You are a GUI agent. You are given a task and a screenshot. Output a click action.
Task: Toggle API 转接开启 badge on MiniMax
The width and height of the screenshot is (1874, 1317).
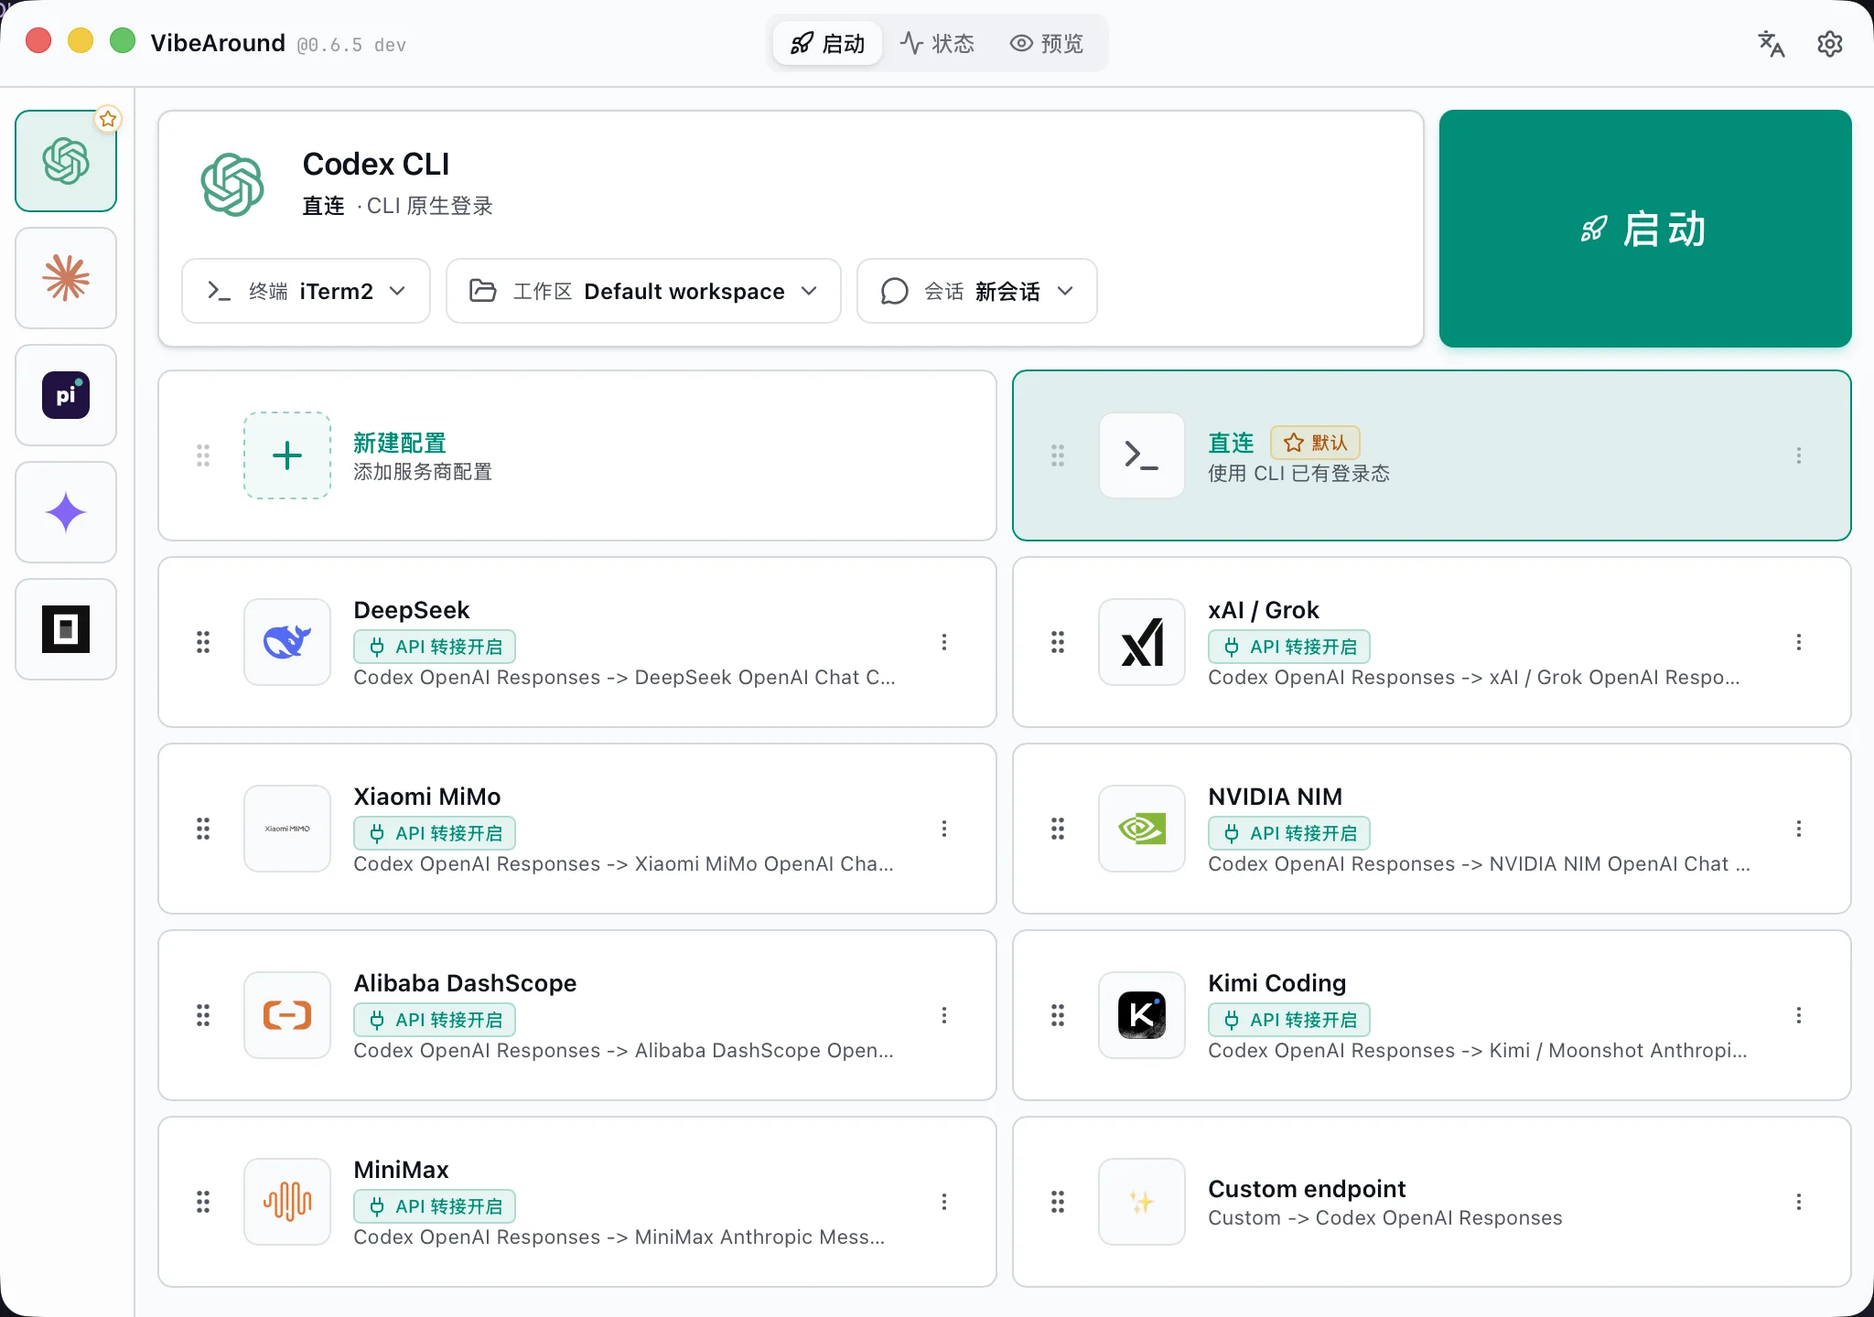tap(435, 1206)
